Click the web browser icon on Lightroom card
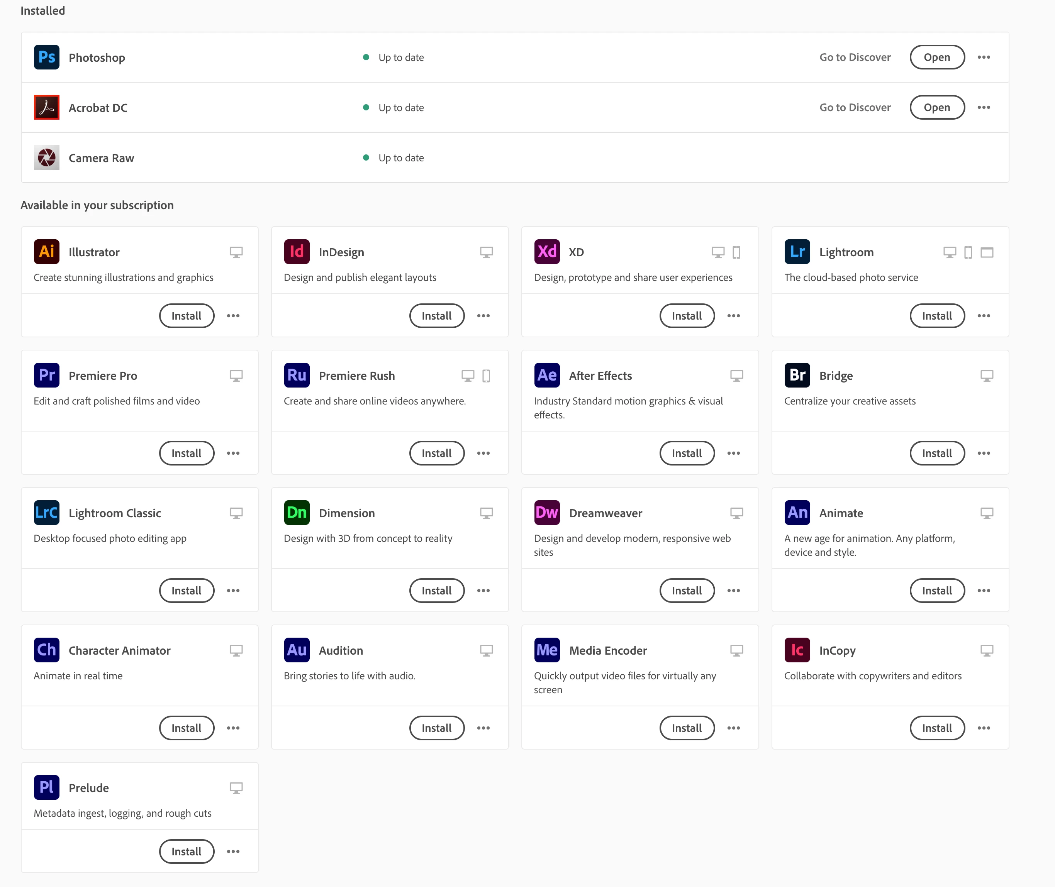Viewport: 1055px width, 887px height. (x=987, y=252)
